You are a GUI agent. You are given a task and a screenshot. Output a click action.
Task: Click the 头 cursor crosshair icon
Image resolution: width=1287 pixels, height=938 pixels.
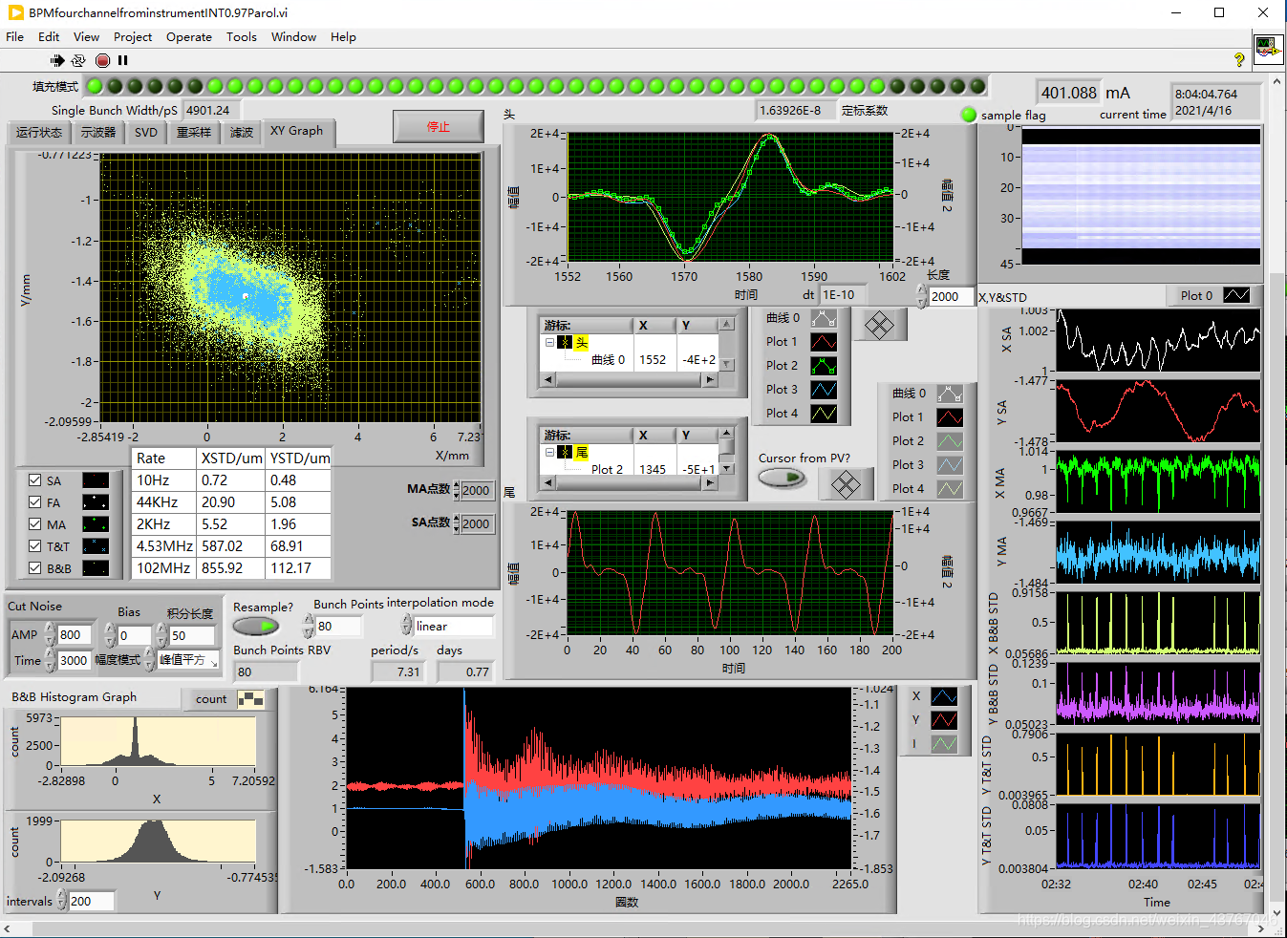click(x=566, y=342)
